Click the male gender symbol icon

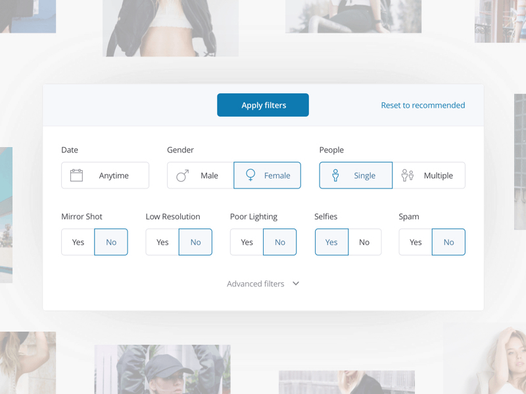182,175
